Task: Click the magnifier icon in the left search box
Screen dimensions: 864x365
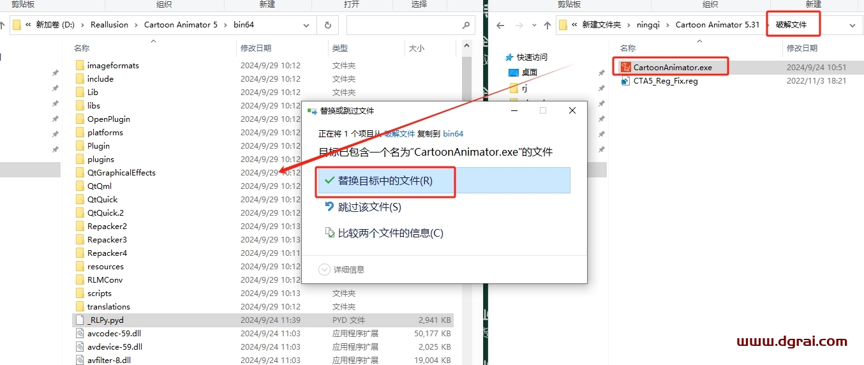Action: tap(466, 25)
